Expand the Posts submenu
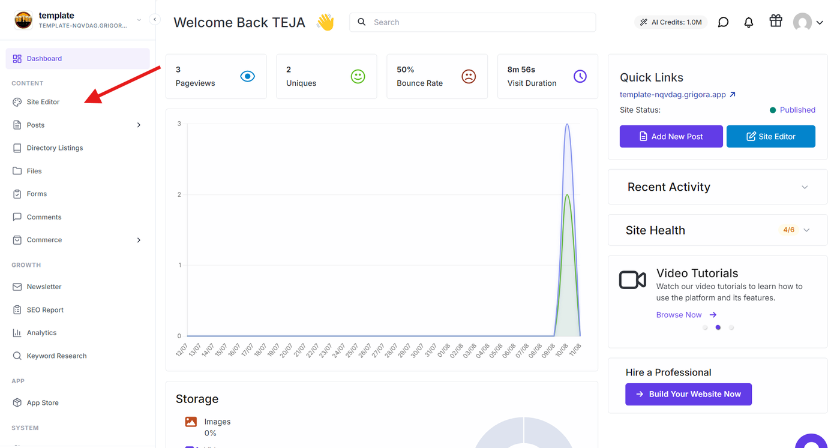The height and width of the screenshot is (448, 840). pos(139,125)
